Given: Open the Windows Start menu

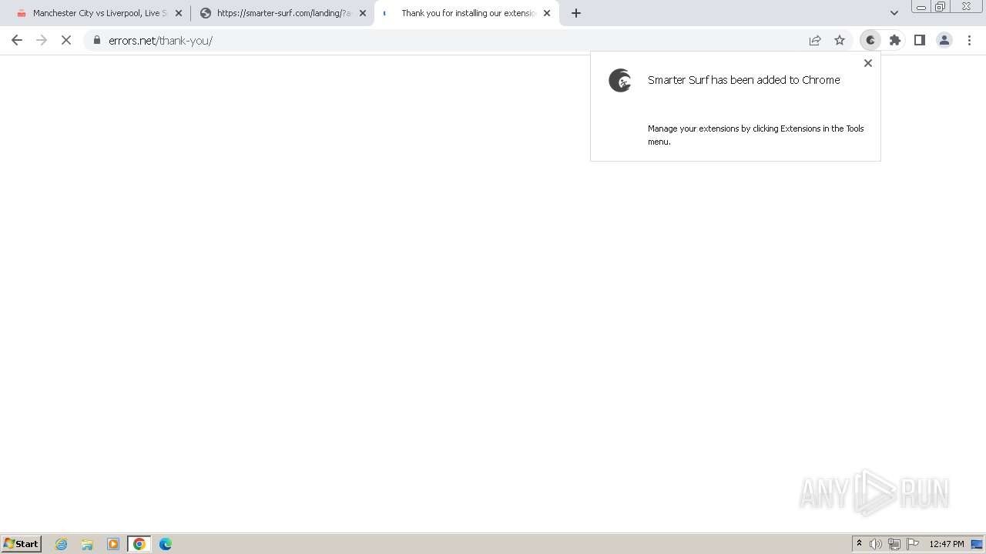Looking at the screenshot, I should (22, 544).
